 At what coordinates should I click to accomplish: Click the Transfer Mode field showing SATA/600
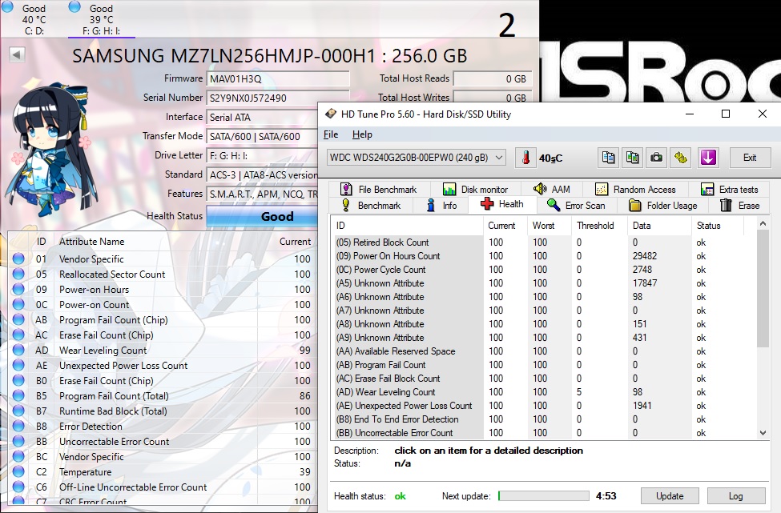click(262, 136)
